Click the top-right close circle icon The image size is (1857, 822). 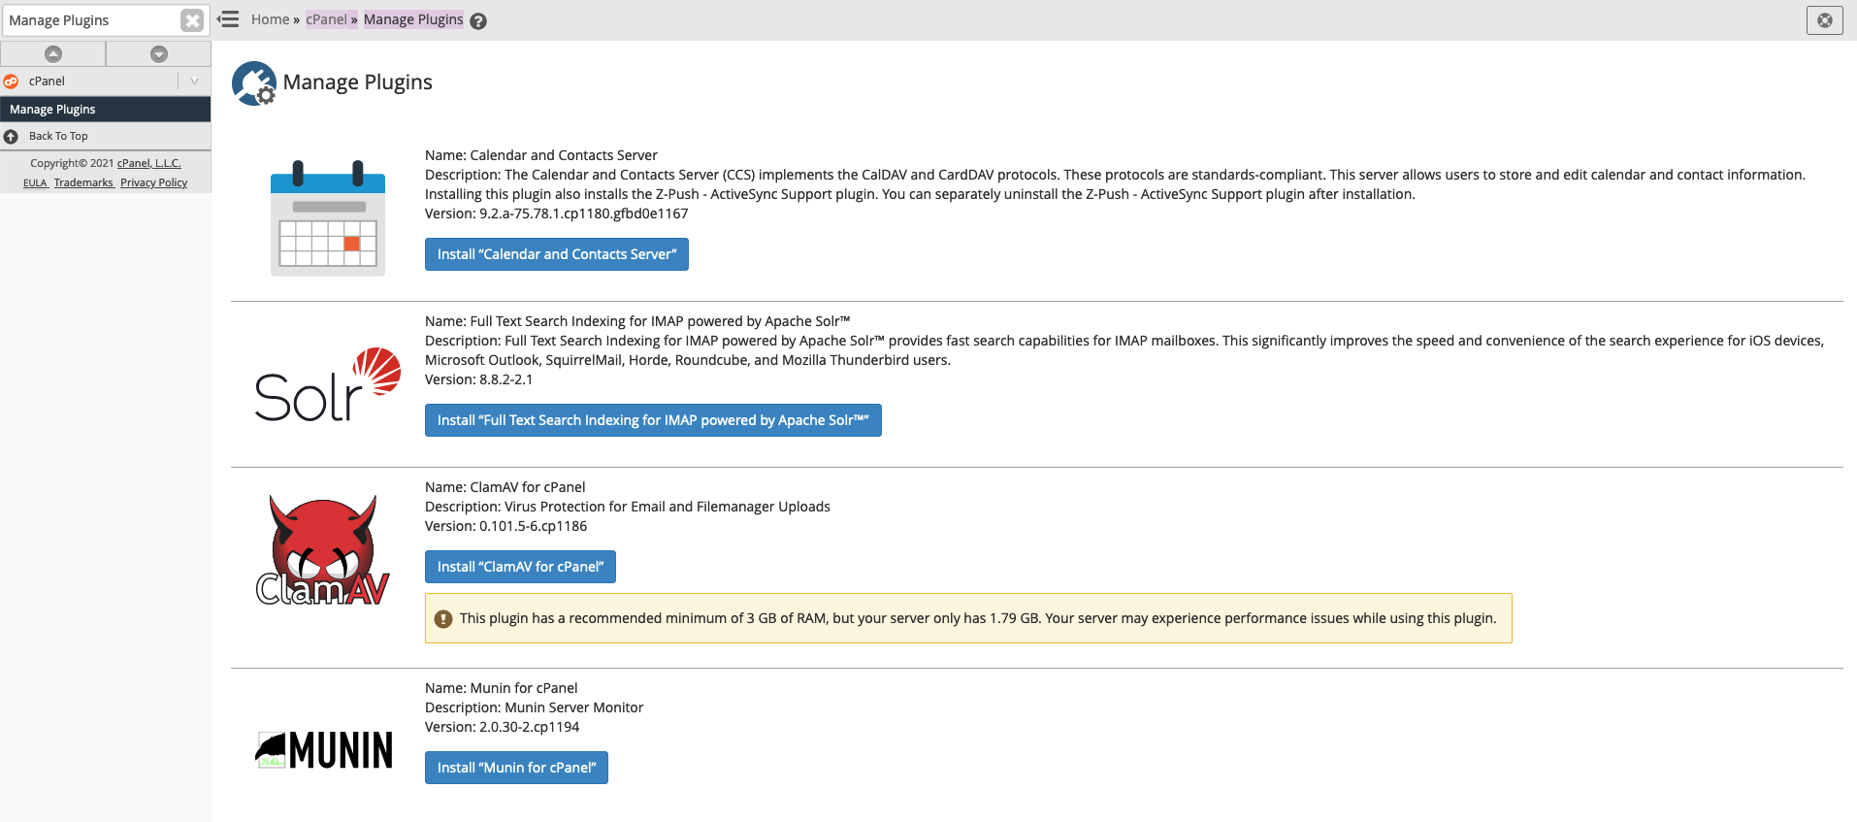pos(1825,20)
